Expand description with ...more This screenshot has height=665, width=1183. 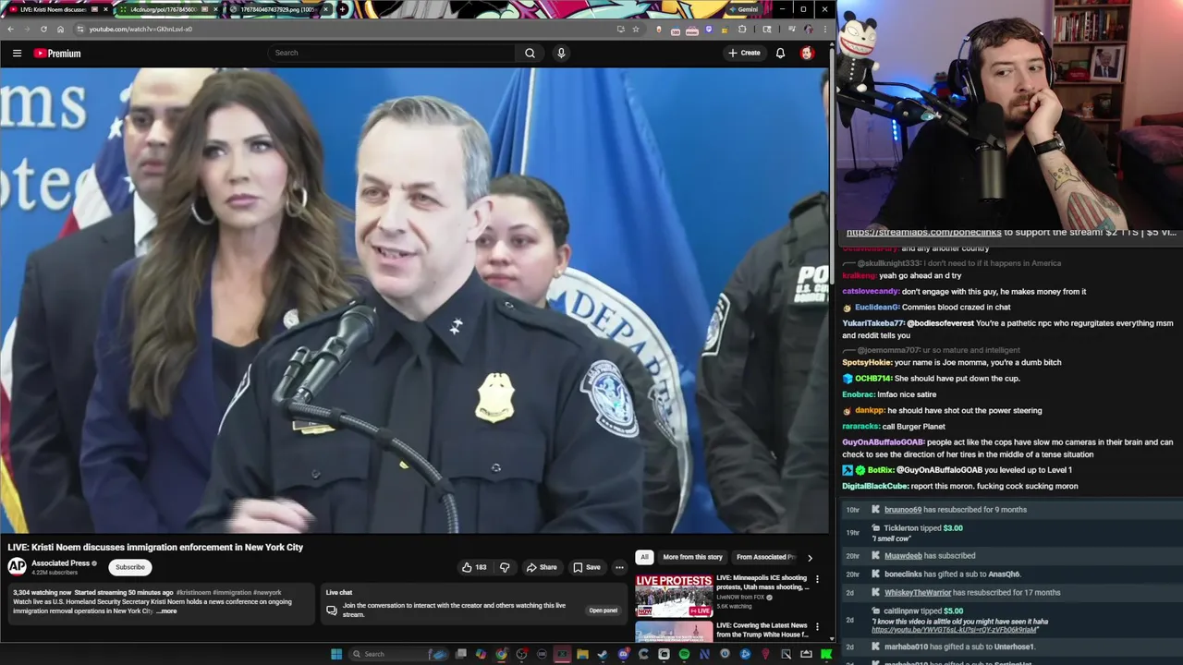(166, 611)
